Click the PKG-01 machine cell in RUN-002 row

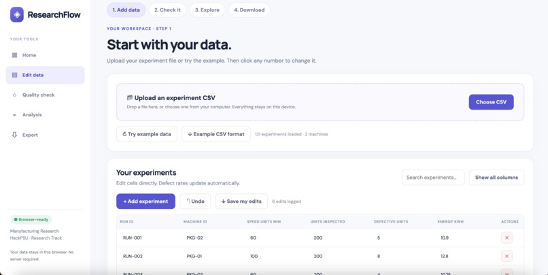coord(194,256)
